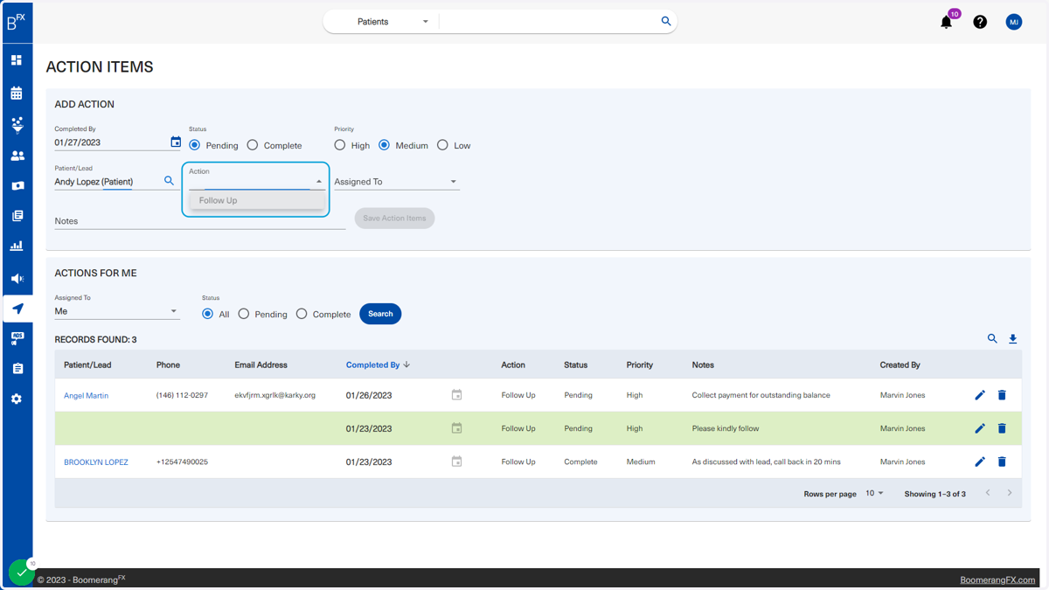Focus the top search text box
Image resolution: width=1049 pixels, height=590 pixels.
pyautogui.click(x=549, y=21)
